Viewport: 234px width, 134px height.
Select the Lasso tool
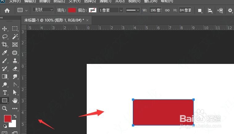(x=5, y=37)
